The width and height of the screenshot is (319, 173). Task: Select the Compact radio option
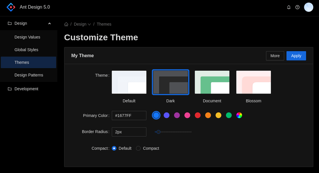(138, 148)
